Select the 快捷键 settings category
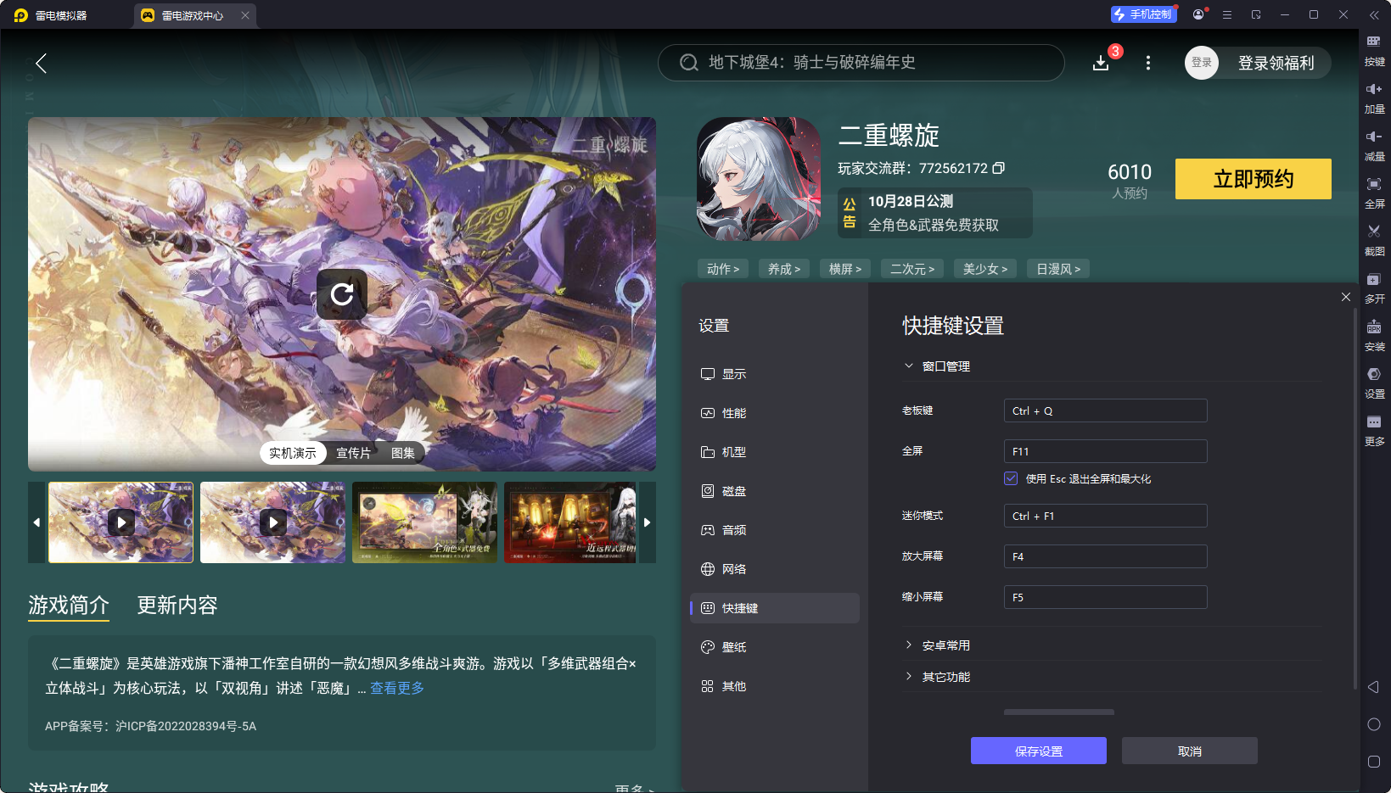Image resolution: width=1391 pixels, height=793 pixels. [775, 608]
